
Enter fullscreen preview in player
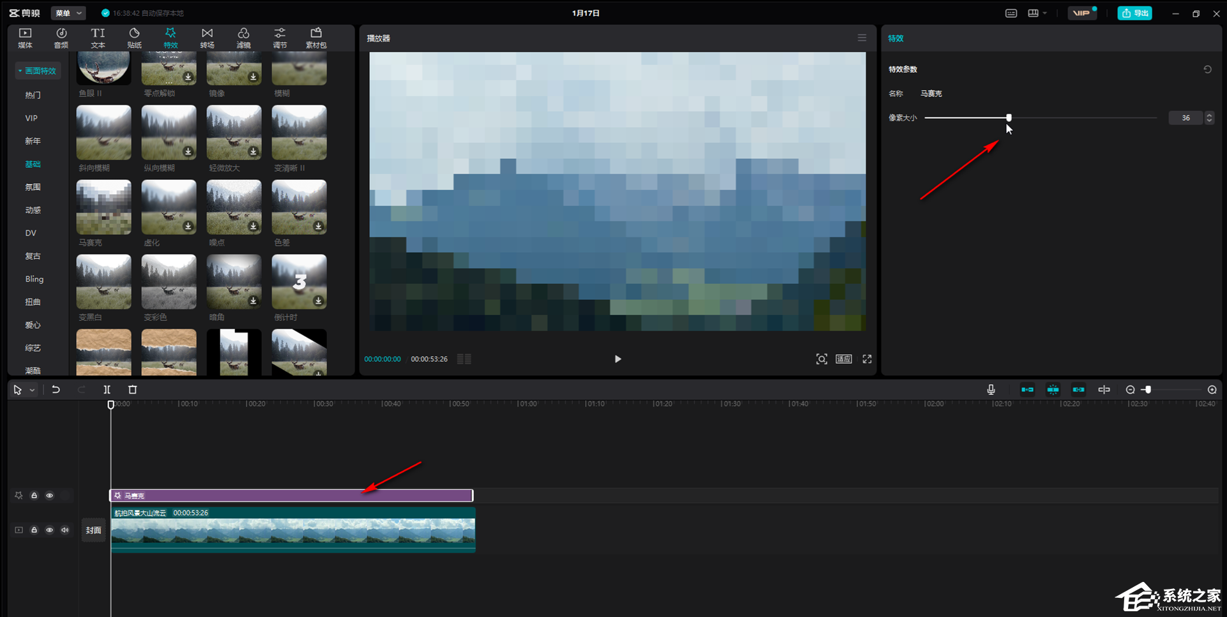tap(867, 359)
